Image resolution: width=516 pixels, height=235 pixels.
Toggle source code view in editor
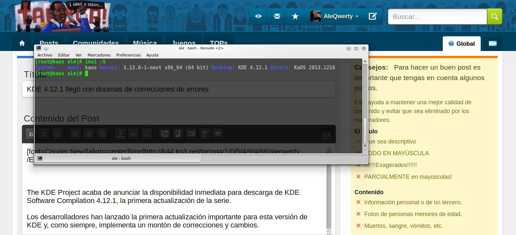click(327, 134)
